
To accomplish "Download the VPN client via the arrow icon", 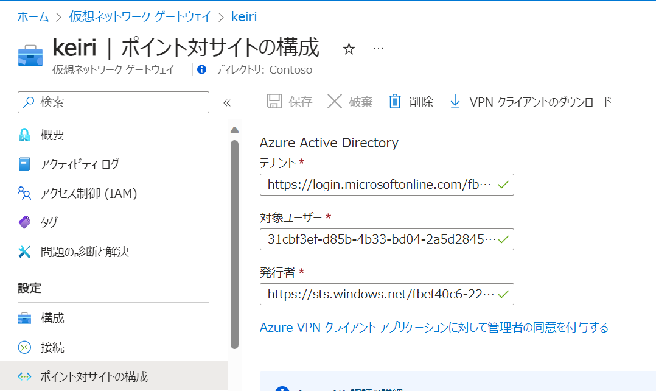I will coord(455,102).
